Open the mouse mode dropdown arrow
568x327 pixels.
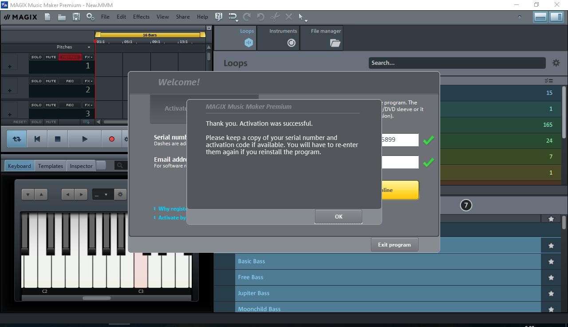[305, 20]
